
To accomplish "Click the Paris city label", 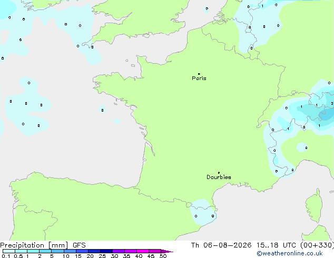I will tap(199, 78).
